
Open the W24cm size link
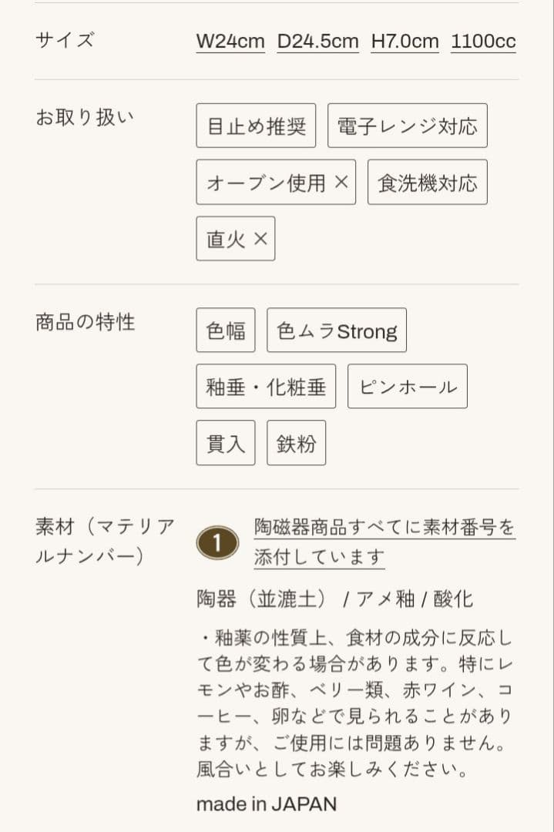click(230, 42)
